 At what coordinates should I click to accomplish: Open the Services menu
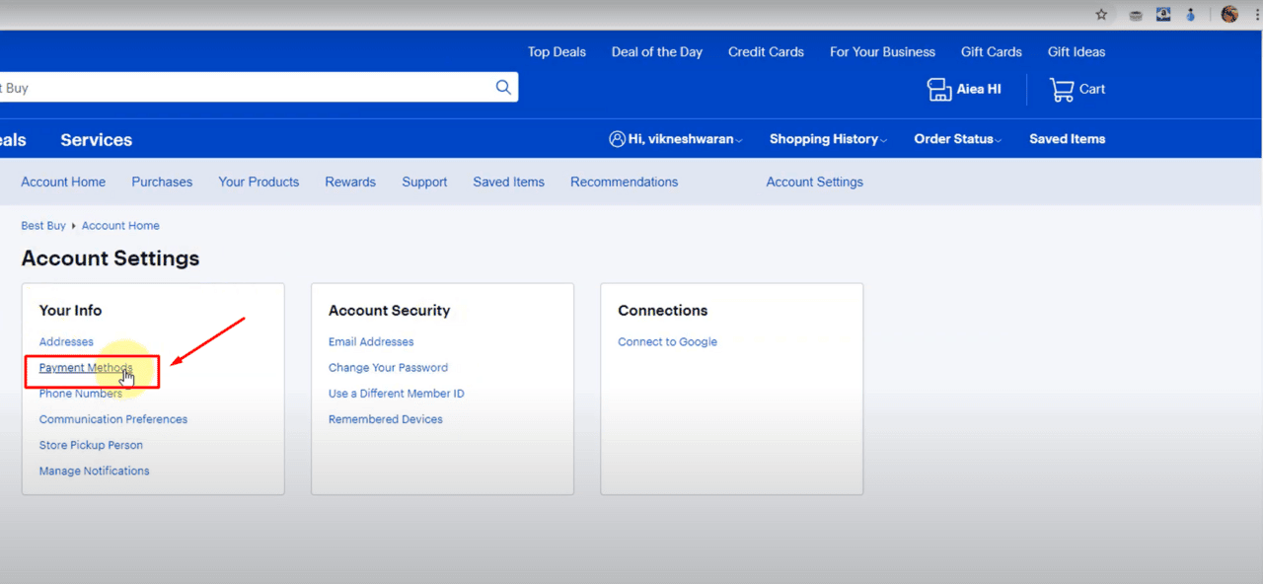(x=96, y=140)
